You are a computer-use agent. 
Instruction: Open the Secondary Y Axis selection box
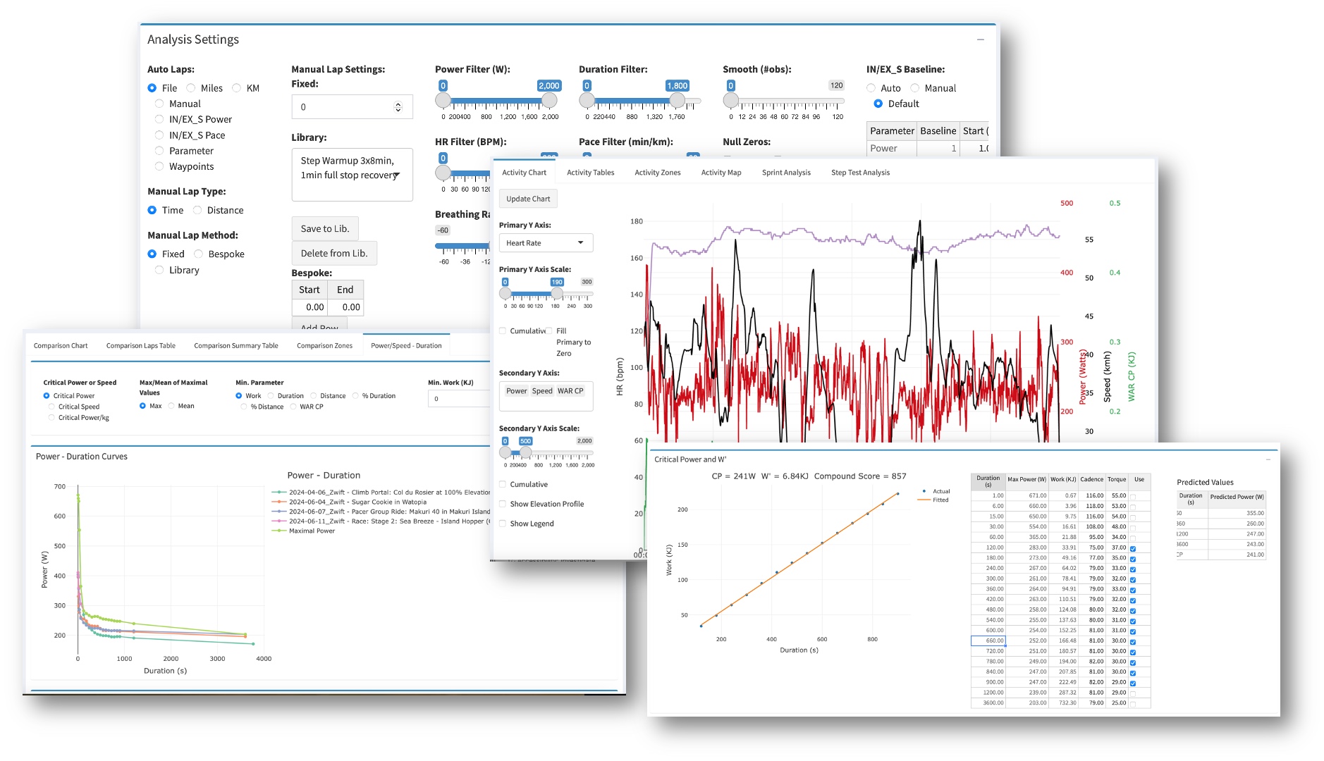(546, 397)
